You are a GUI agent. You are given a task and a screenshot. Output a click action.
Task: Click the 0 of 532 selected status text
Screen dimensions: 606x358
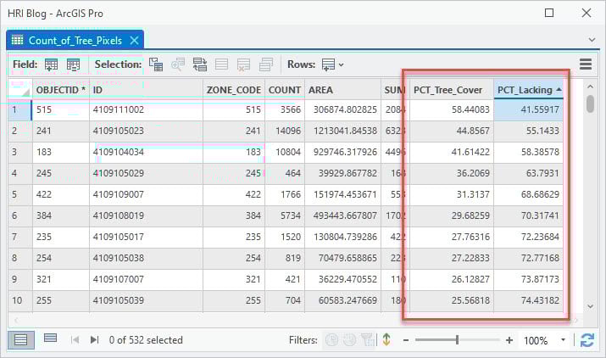point(146,340)
